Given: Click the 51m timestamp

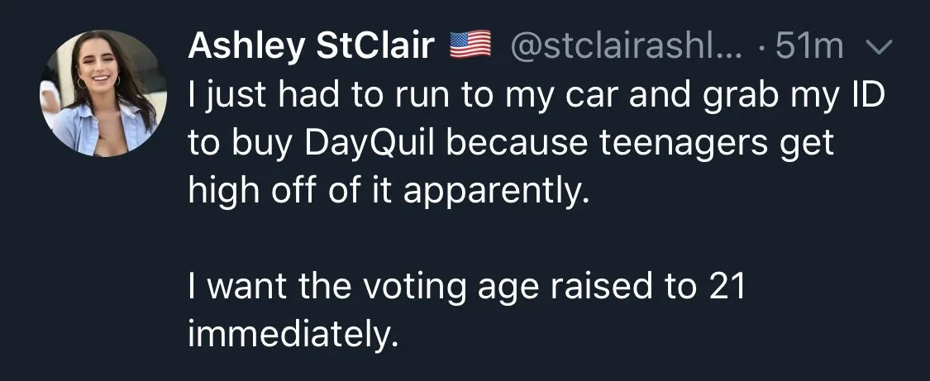Looking at the screenshot, I should pos(809,47).
